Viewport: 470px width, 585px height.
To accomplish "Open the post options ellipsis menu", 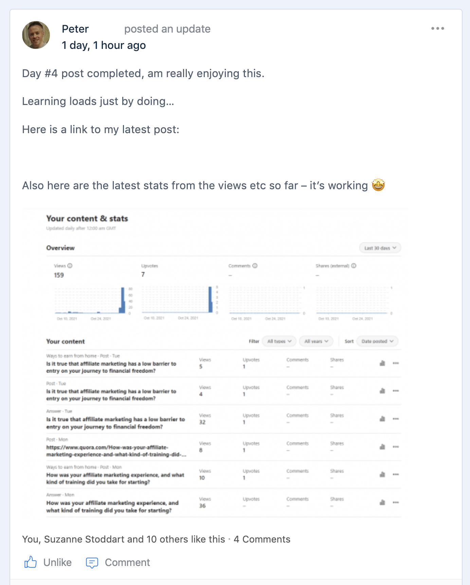I will coord(437,29).
